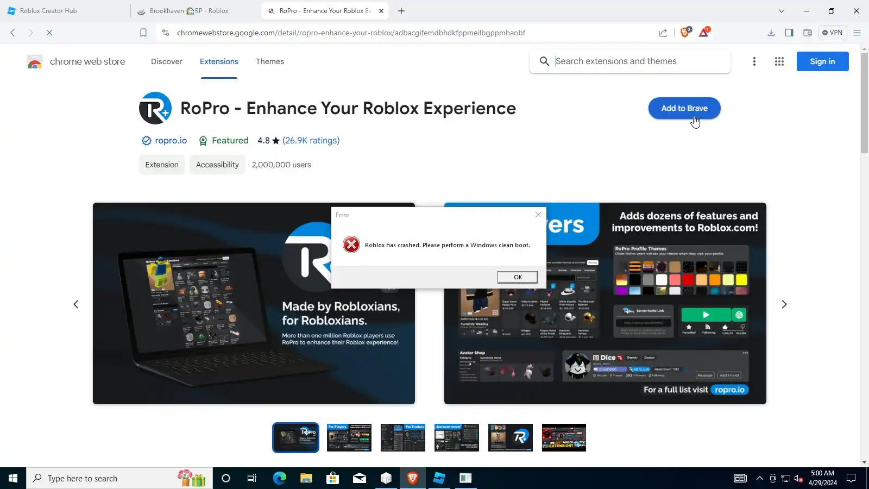
Task: Click the Windows taskbar search box
Action: pyautogui.click(x=119, y=478)
